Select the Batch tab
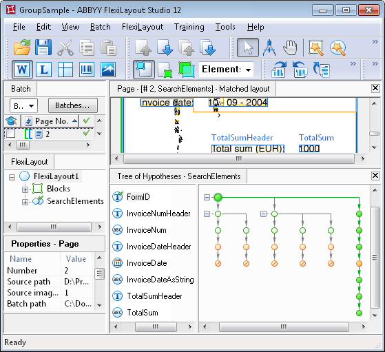Image resolution: width=385 pixels, height=352 pixels. coord(21,89)
